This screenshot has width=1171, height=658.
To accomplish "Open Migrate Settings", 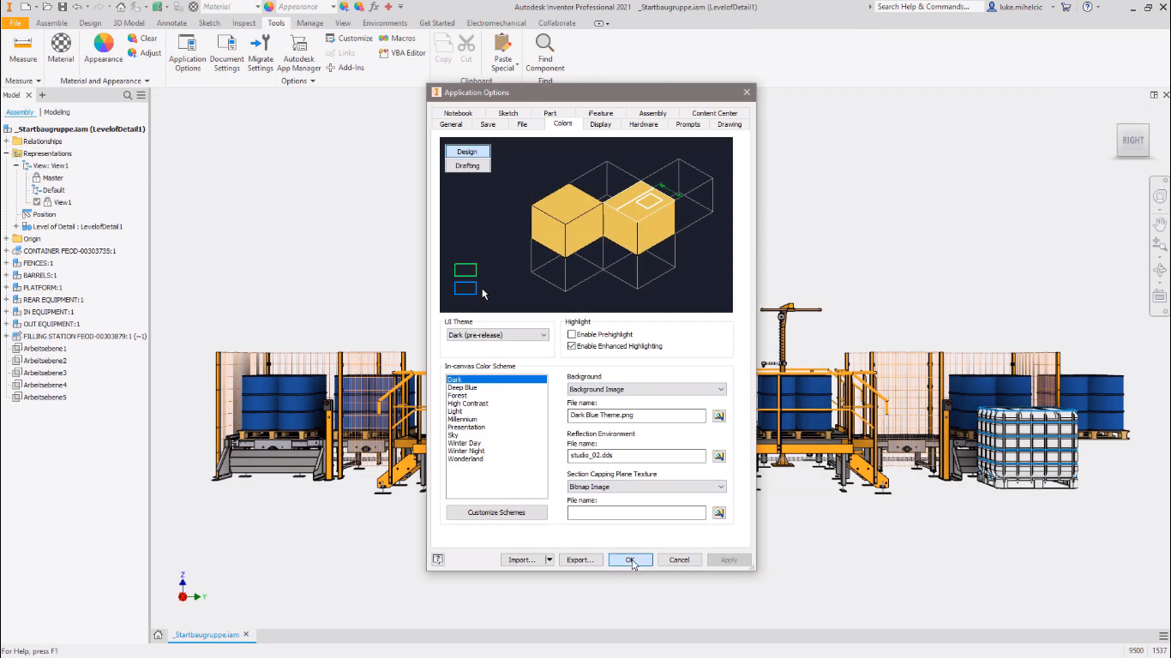I will point(261,53).
